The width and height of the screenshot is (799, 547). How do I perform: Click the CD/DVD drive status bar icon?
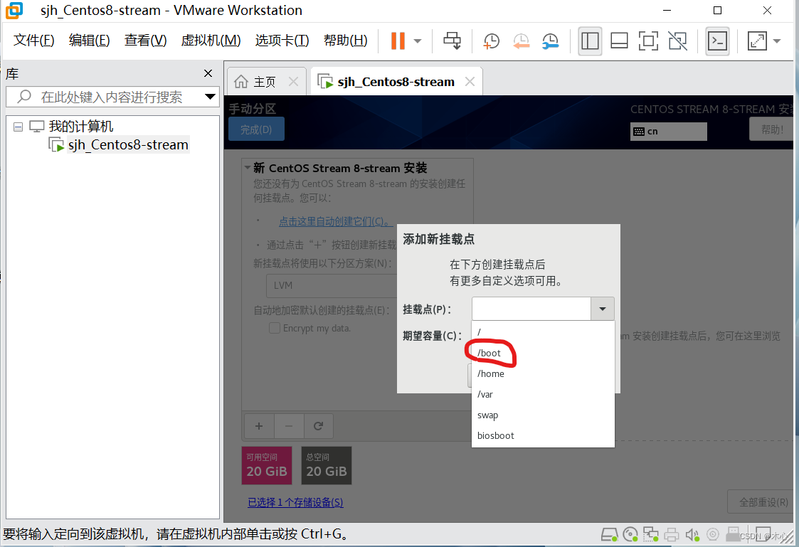tap(630, 534)
